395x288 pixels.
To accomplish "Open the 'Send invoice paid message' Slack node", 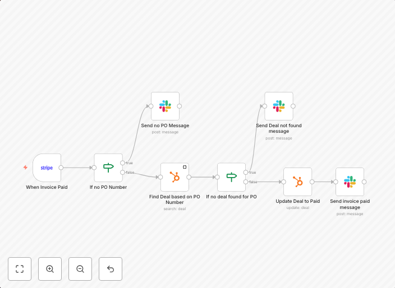I will (x=350, y=182).
